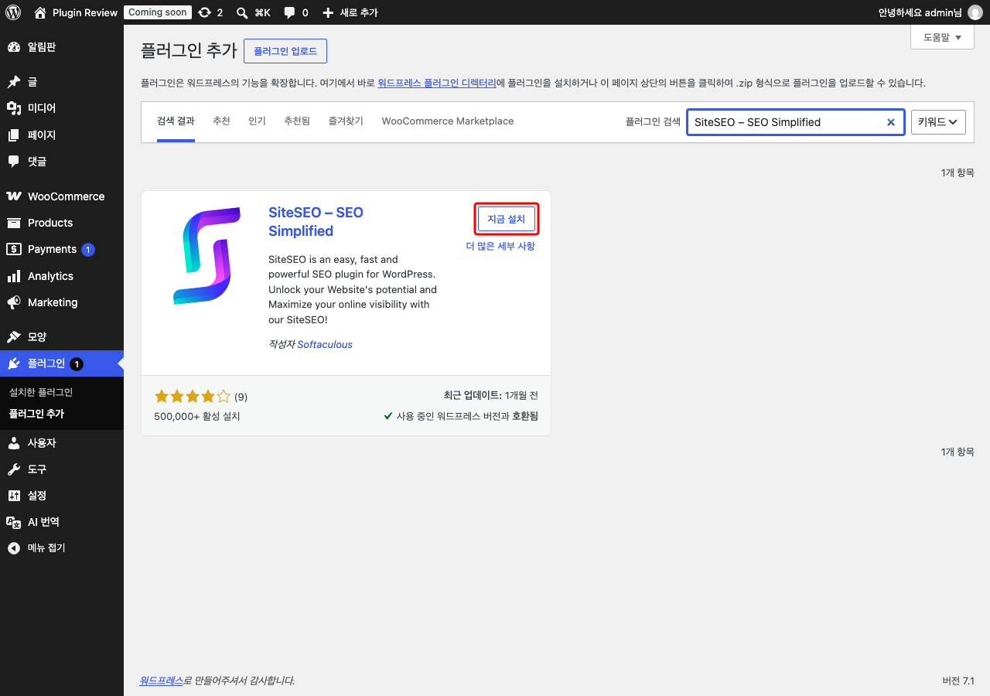Open the WooCommerce Marketplace tab
990x696 pixels.
[448, 121]
